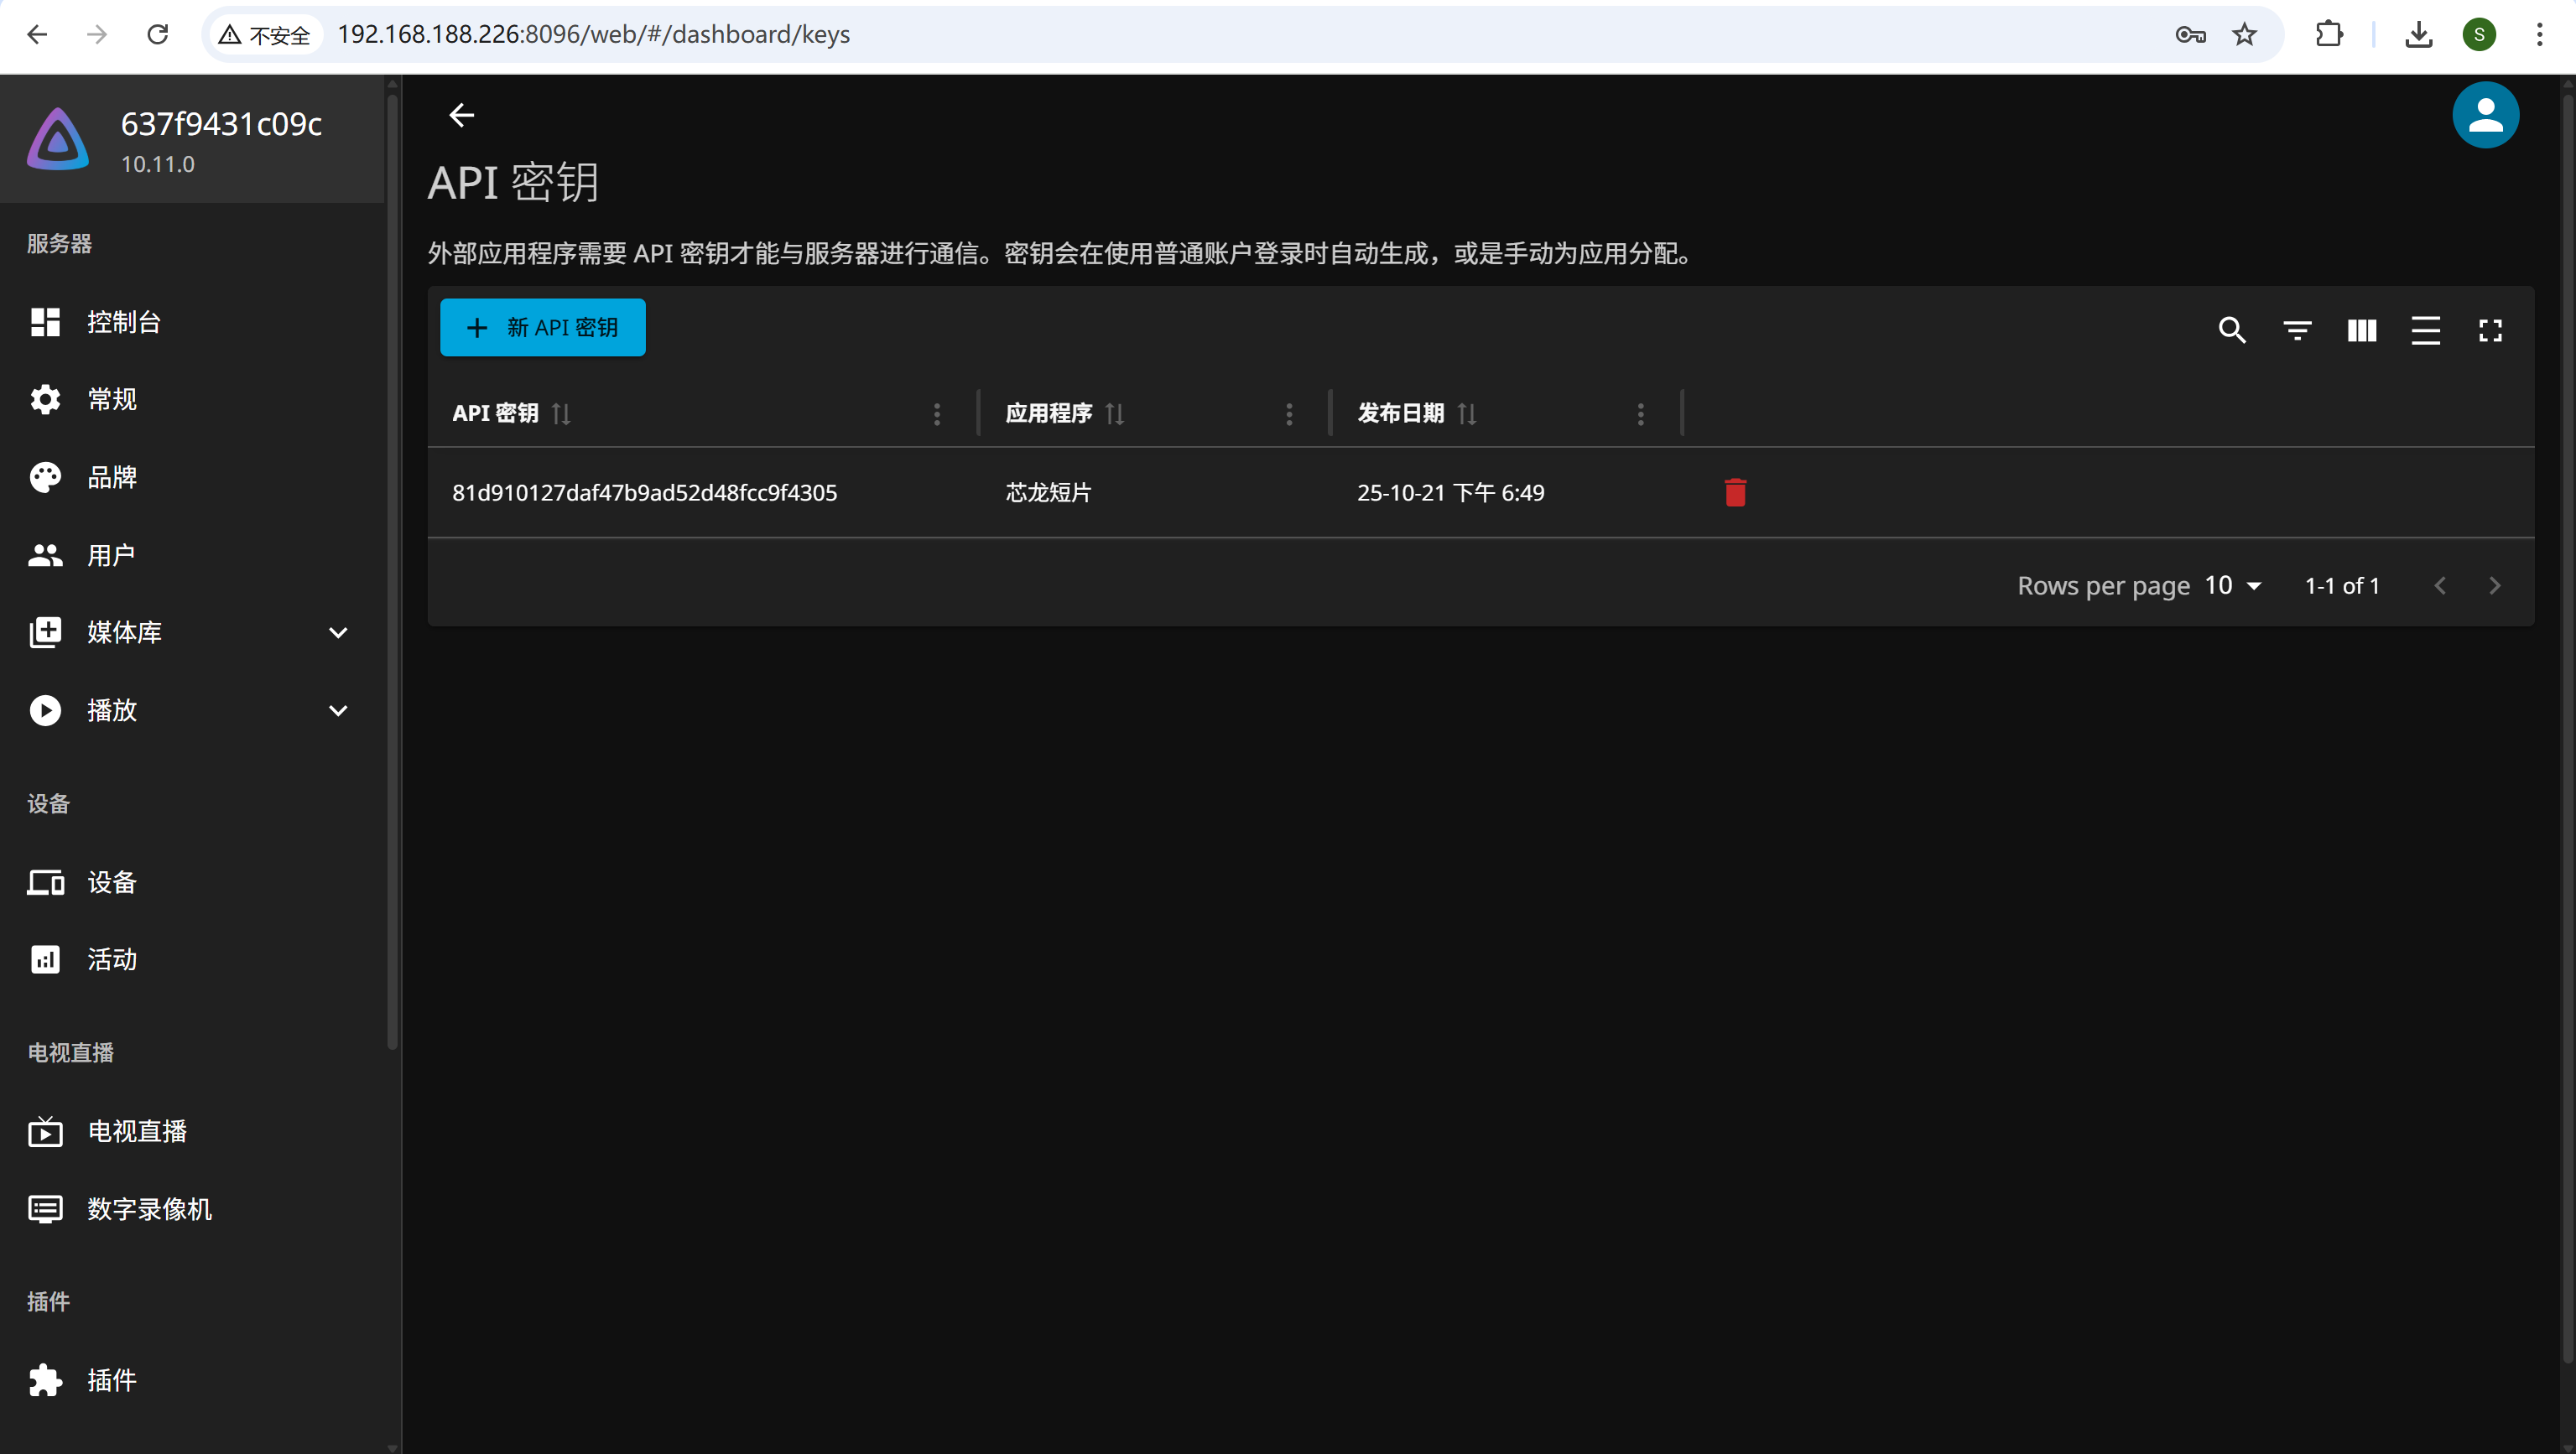Expand the 播放 sidebar section
The height and width of the screenshot is (1454, 2576).
[x=338, y=709]
